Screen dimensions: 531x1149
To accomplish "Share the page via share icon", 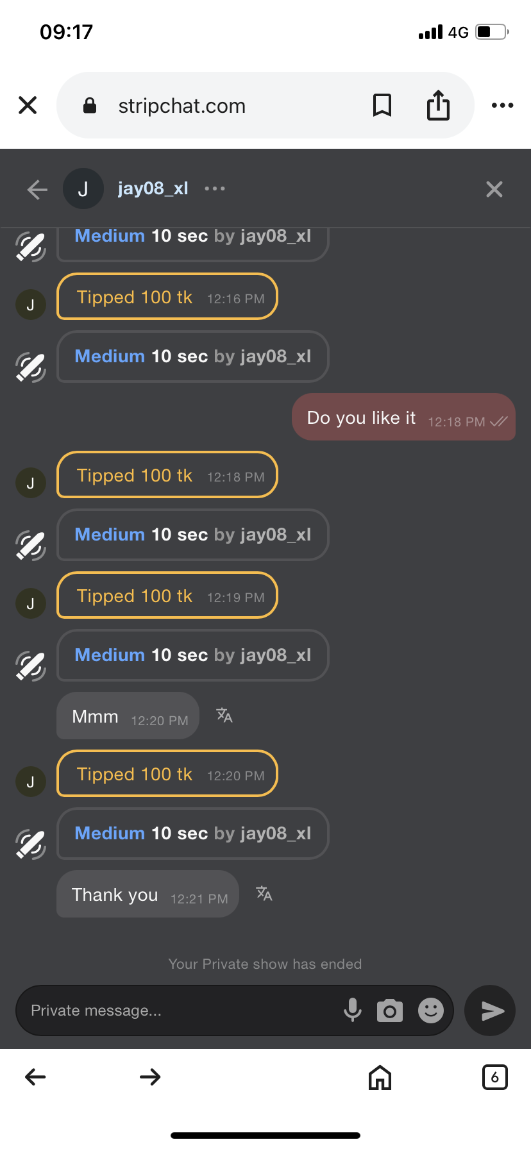I will (438, 105).
